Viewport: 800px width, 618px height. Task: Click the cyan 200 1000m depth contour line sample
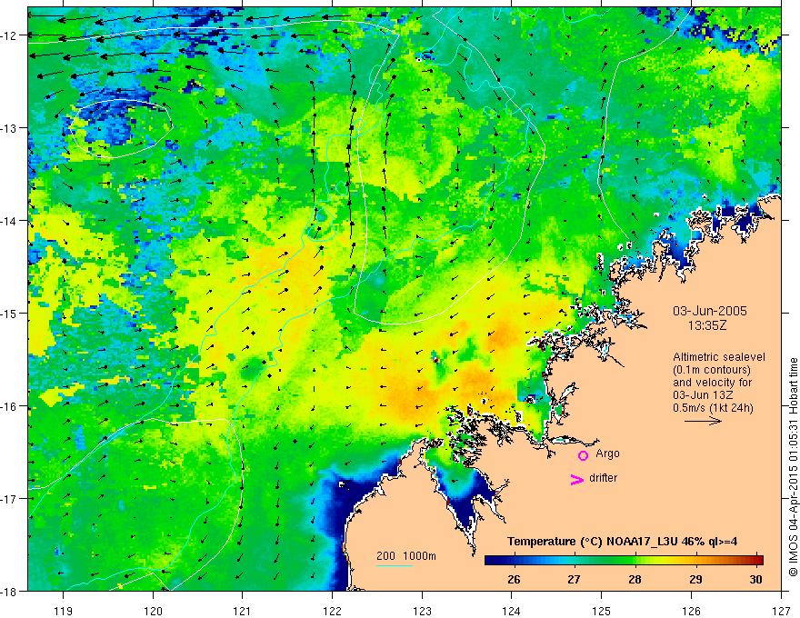[395, 565]
